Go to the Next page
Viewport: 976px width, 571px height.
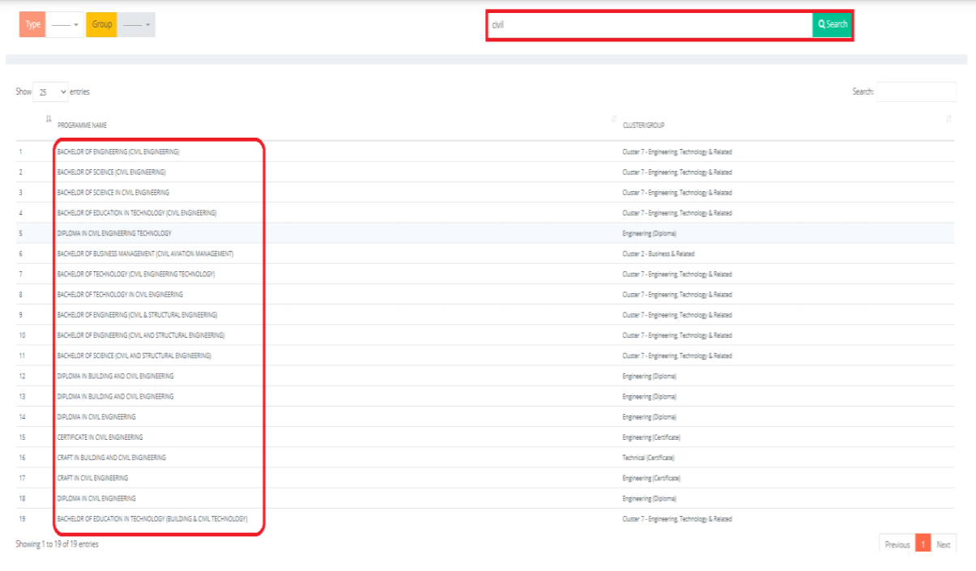click(x=943, y=545)
